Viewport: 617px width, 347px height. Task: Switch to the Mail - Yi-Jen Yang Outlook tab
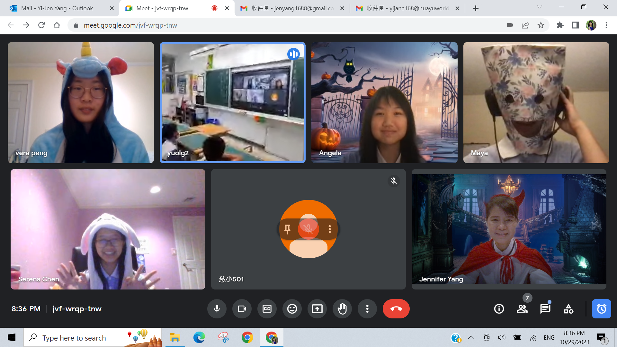tap(57, 8)
